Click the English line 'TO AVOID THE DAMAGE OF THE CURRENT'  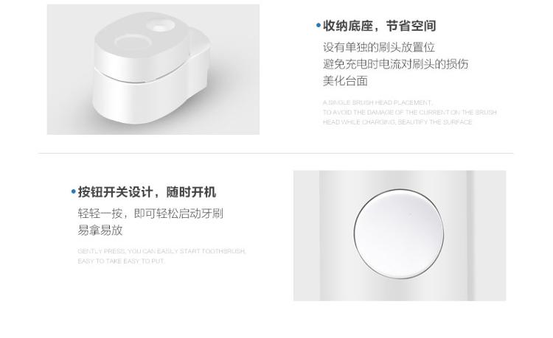click(409, 113)
